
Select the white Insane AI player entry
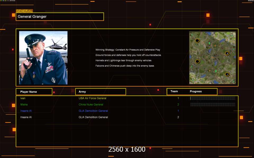coord(26,117)
